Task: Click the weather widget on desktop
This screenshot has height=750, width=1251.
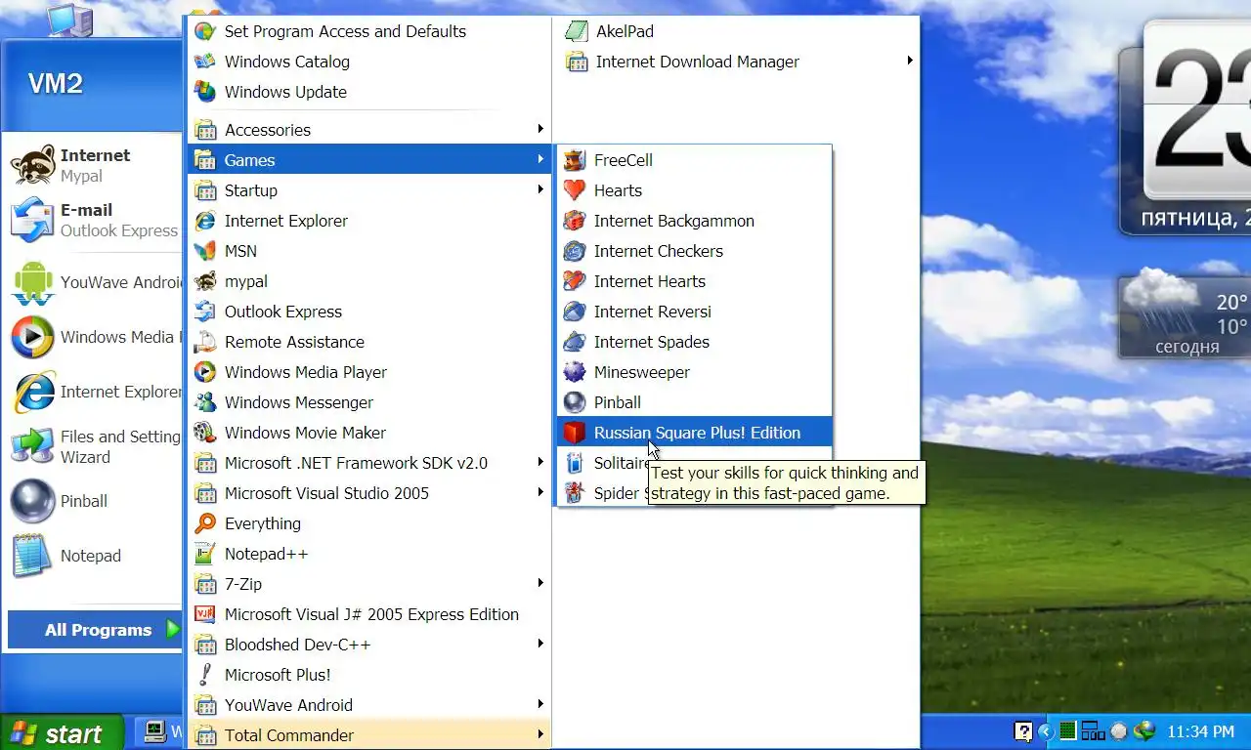Action: coord(1185,315)
